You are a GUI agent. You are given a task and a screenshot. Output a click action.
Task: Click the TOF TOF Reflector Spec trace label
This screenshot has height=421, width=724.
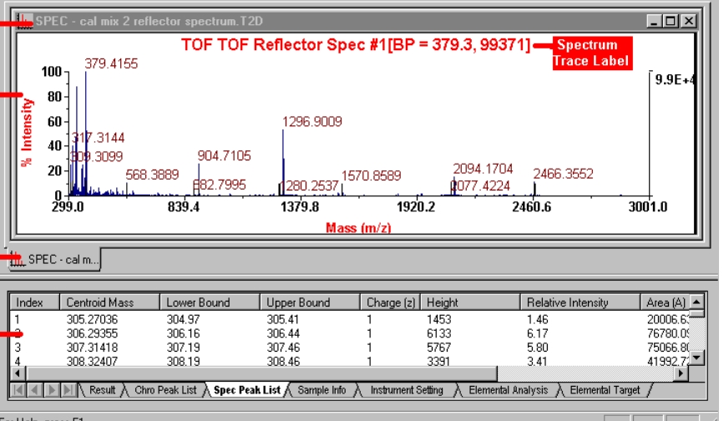[x=356, y=45]
